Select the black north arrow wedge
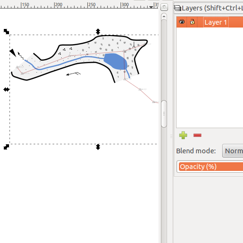The width and height of the screenshot is (243, 243). click(13, 53)
